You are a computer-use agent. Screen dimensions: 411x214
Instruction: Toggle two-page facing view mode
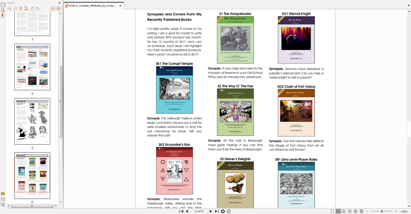tap(344, 211)
